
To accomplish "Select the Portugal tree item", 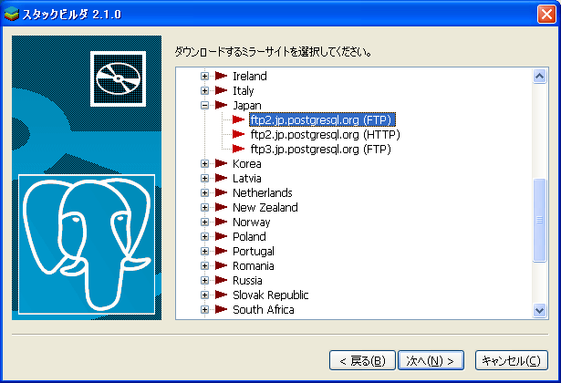I will (254, 251).
